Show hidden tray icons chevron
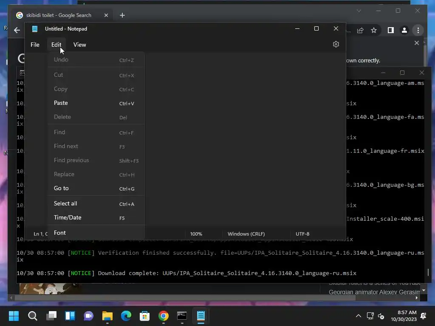 [x=359, y=316]
